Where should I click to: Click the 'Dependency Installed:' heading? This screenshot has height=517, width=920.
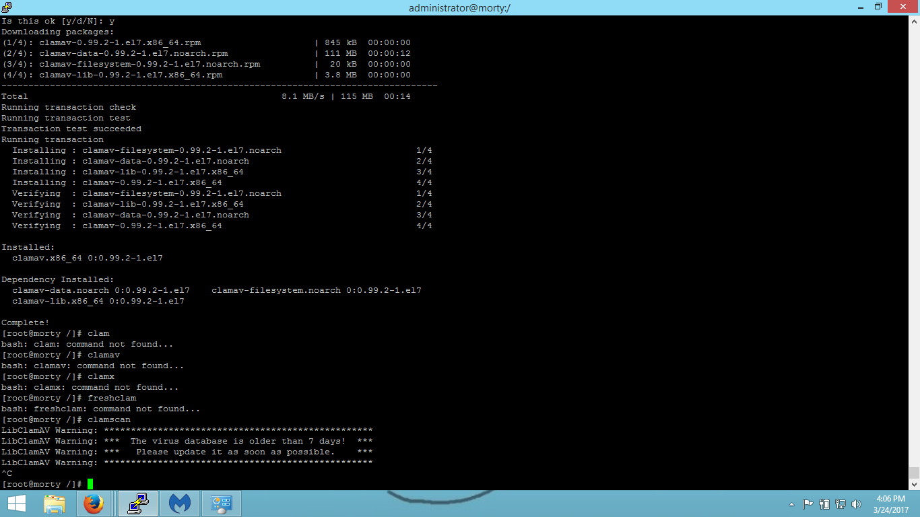click(58, 279)
